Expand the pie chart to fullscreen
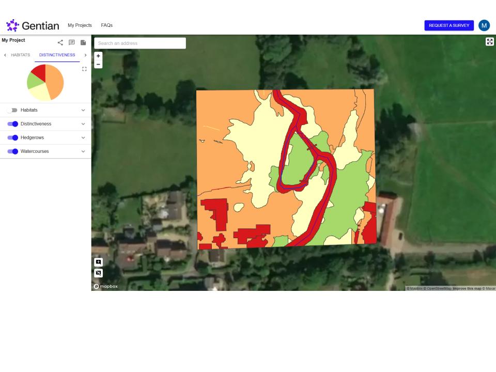 coord(84,69)
